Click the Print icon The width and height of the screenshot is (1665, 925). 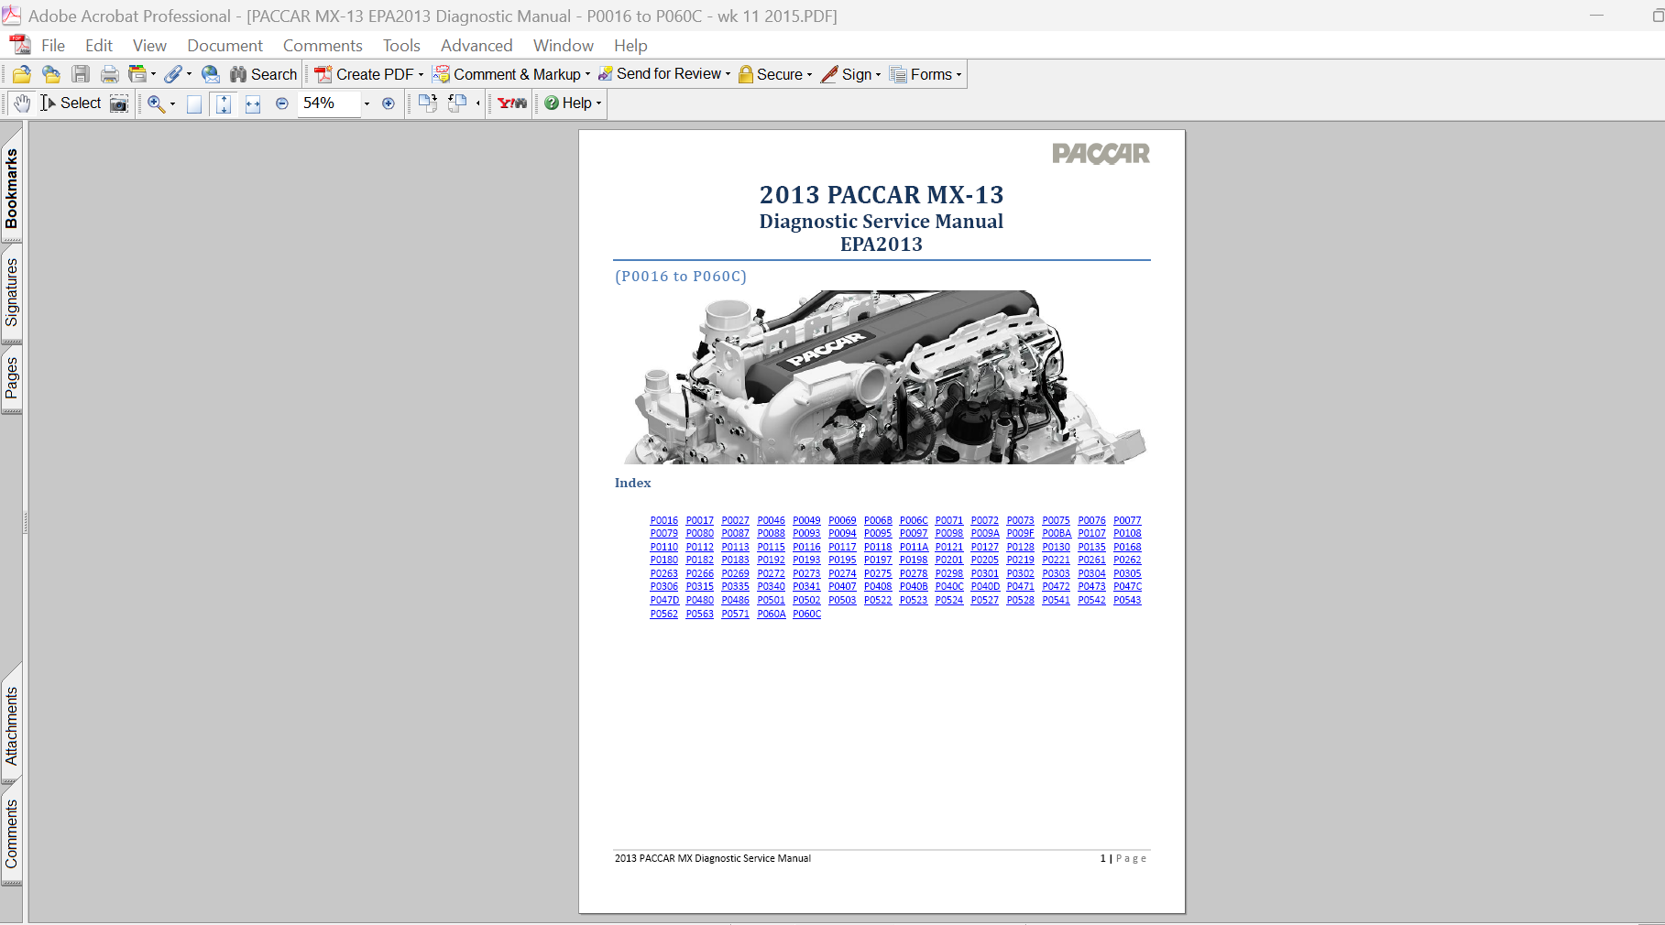(x=110, y=74)
